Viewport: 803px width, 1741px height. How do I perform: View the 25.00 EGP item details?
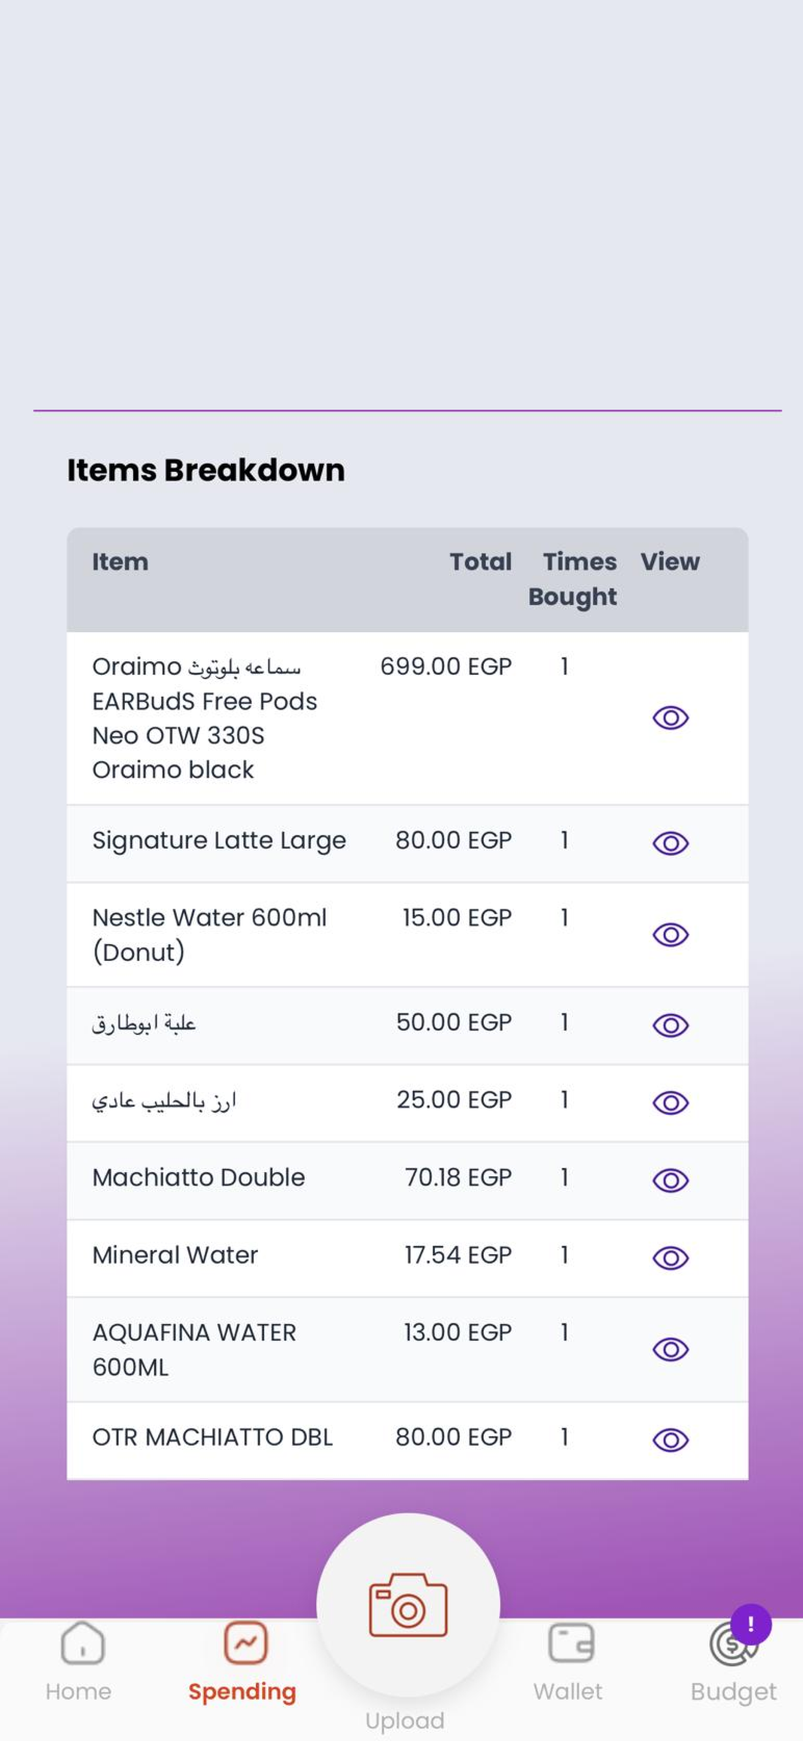pyautogui.click(x=670, y=1103)
